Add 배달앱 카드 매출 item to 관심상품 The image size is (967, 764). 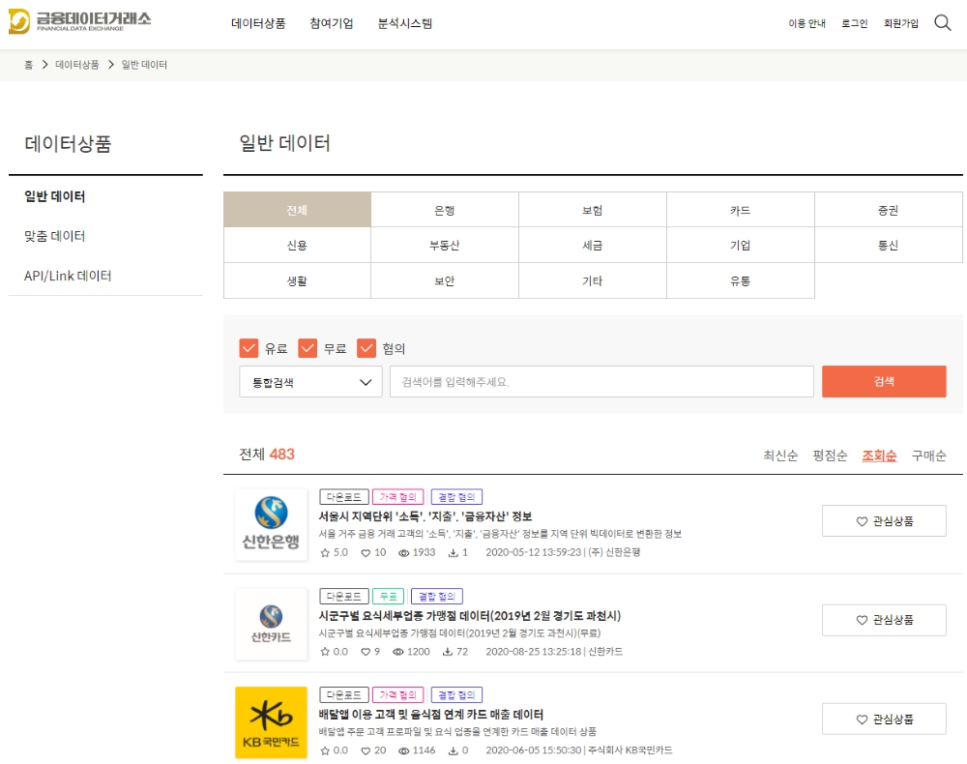884,719
